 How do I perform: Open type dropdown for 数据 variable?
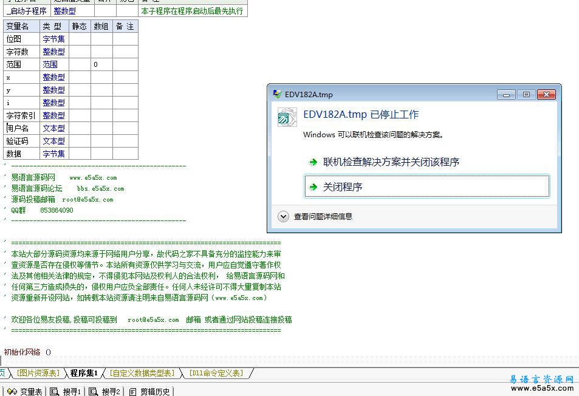54,153
